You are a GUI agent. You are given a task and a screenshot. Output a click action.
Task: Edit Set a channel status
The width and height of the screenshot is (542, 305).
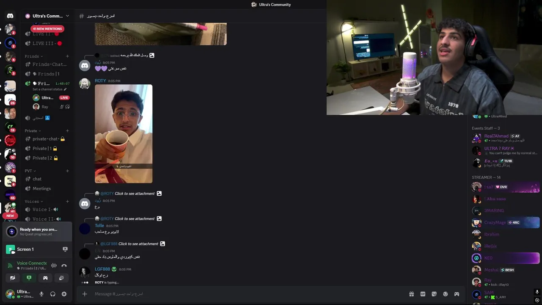coord(50,89)
